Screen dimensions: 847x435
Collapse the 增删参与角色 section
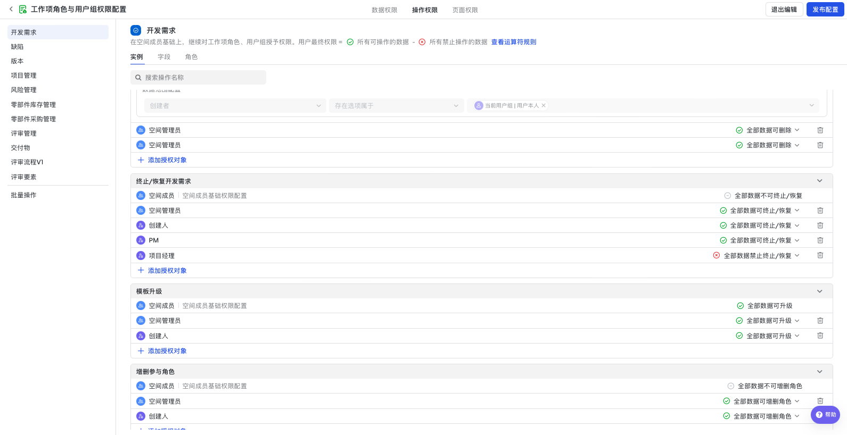[x=820, y=372]
